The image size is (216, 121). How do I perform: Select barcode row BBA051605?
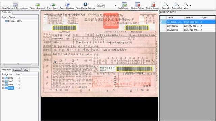tap(188, 30)
